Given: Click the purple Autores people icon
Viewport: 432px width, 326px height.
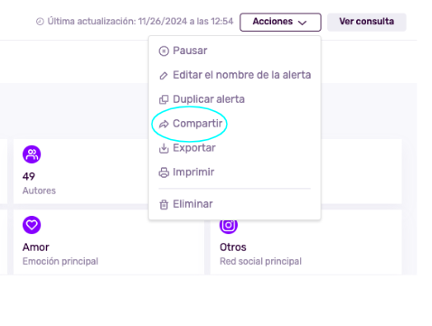Looking at the screenshot, I should (32, 154).
